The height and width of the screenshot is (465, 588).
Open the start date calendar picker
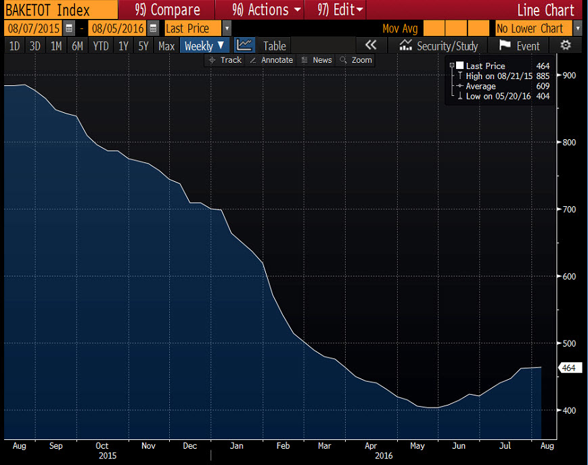(x=70, y=28)
